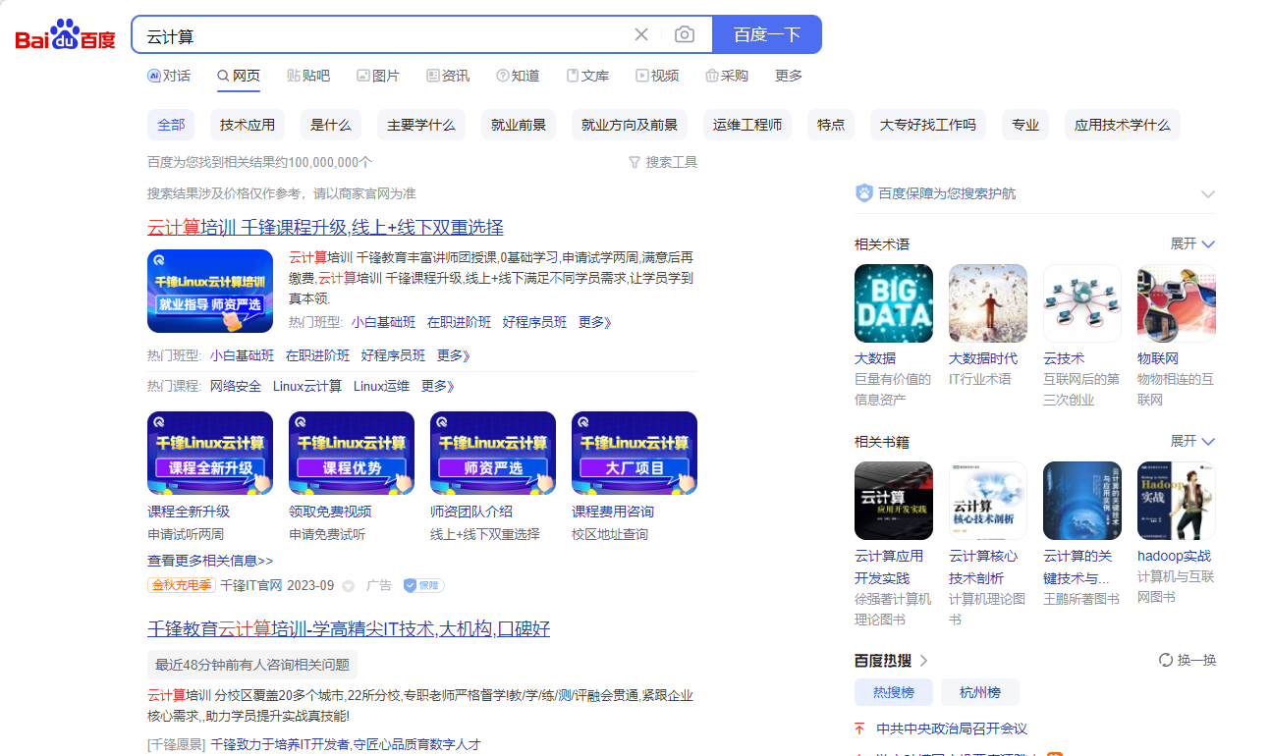
Task: Clear the search box with the X icon
Action: pyautogui.click(x=641, y=34)
